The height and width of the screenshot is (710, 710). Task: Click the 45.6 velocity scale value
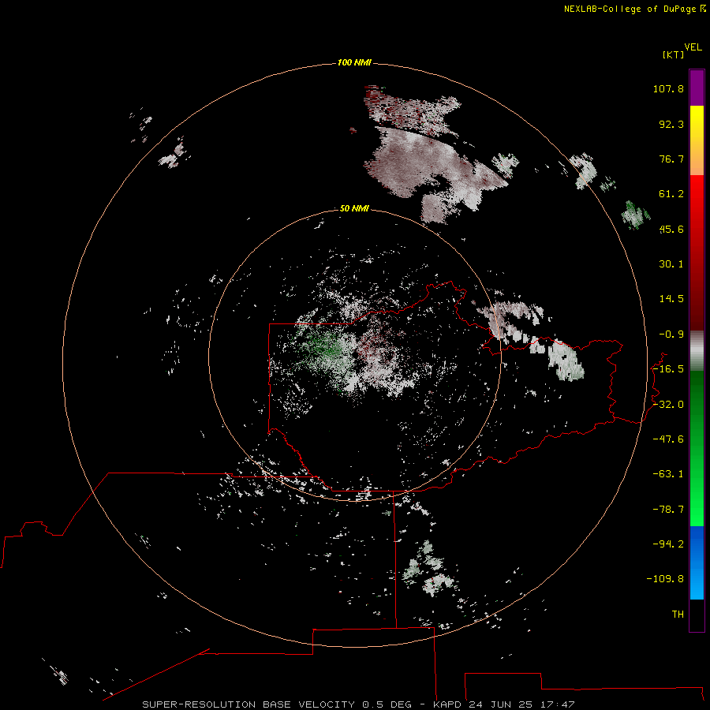[x=671, y=229]
